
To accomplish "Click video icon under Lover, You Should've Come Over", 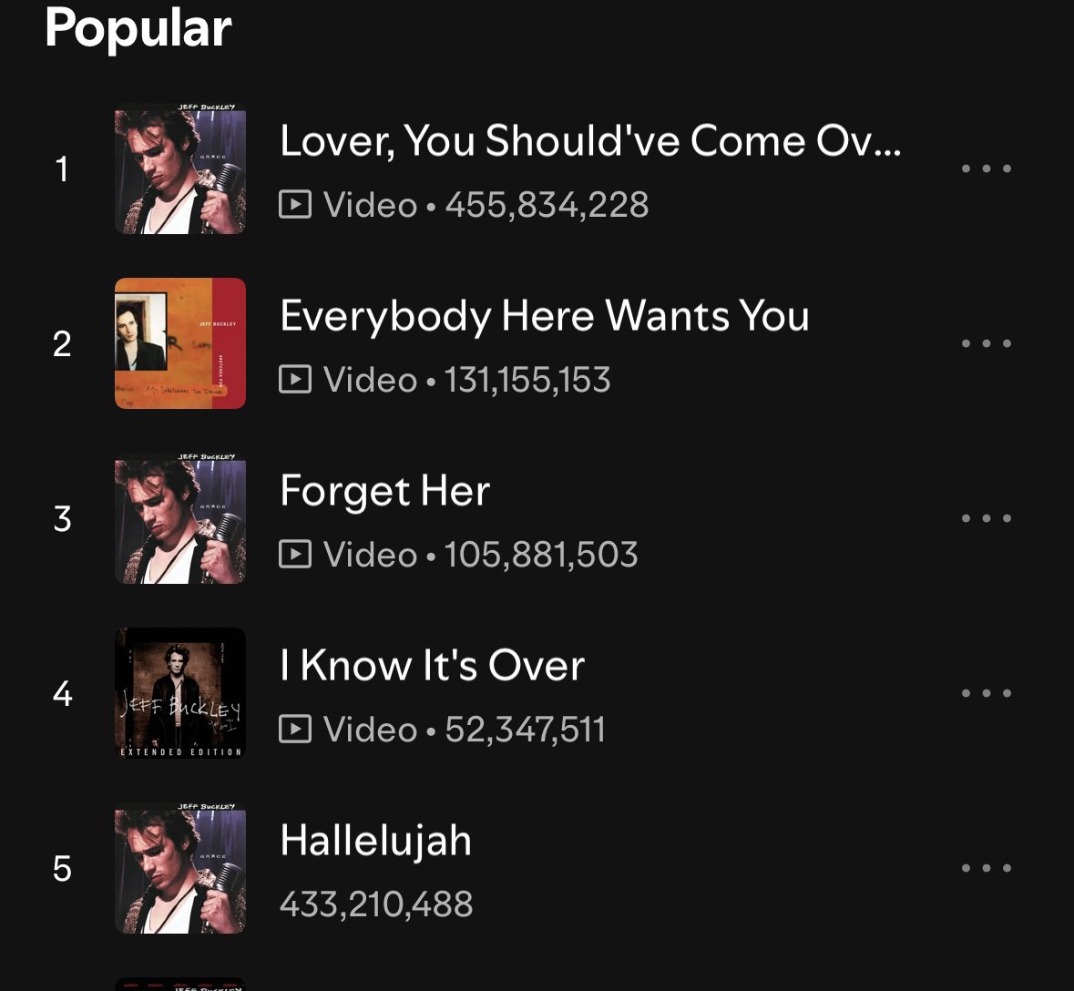I will pyautogui.click(x=295, y=204).
